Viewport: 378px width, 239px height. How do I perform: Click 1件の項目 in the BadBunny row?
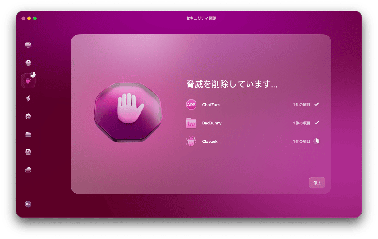coord(302,123)
